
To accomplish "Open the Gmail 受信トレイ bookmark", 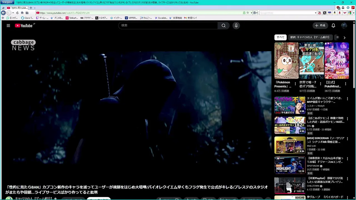I will tap(191, 18).
